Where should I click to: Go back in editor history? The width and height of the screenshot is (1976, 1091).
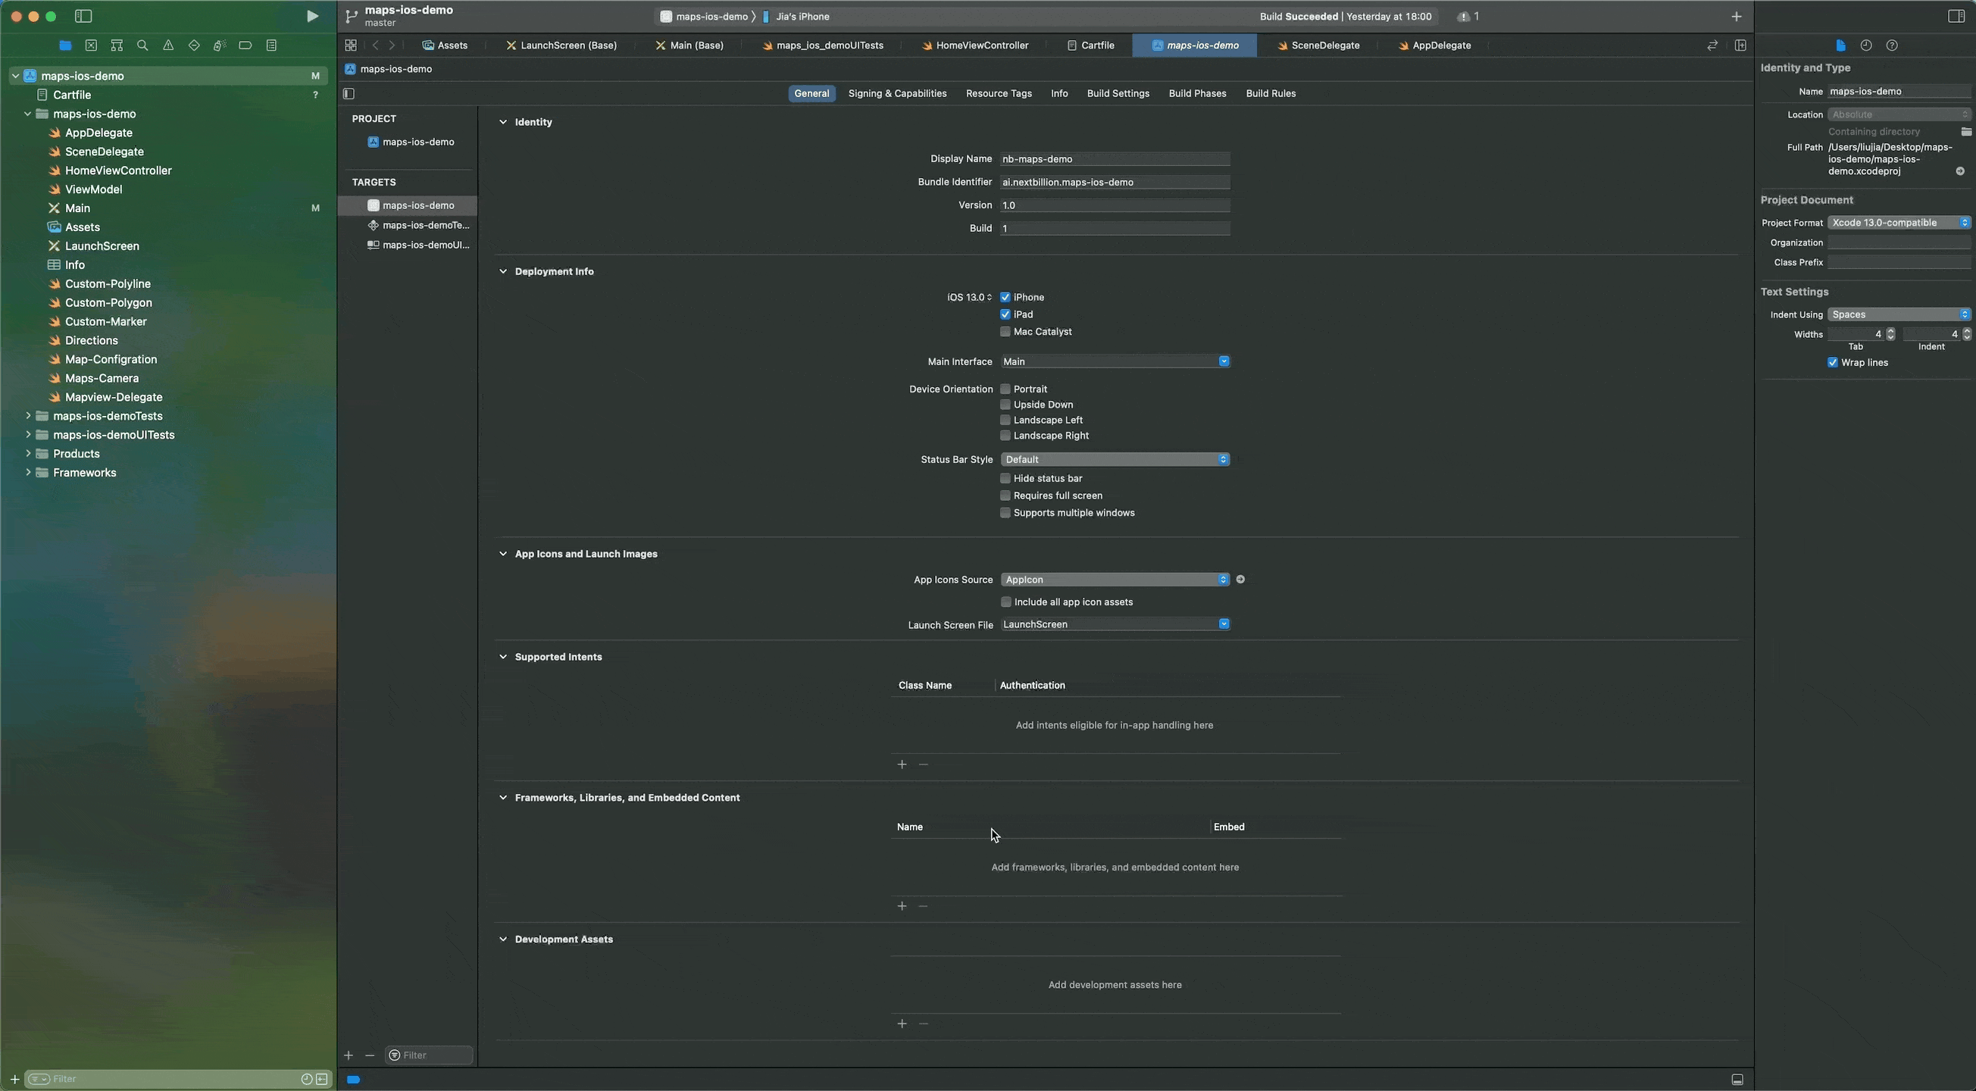pos(376,45)
